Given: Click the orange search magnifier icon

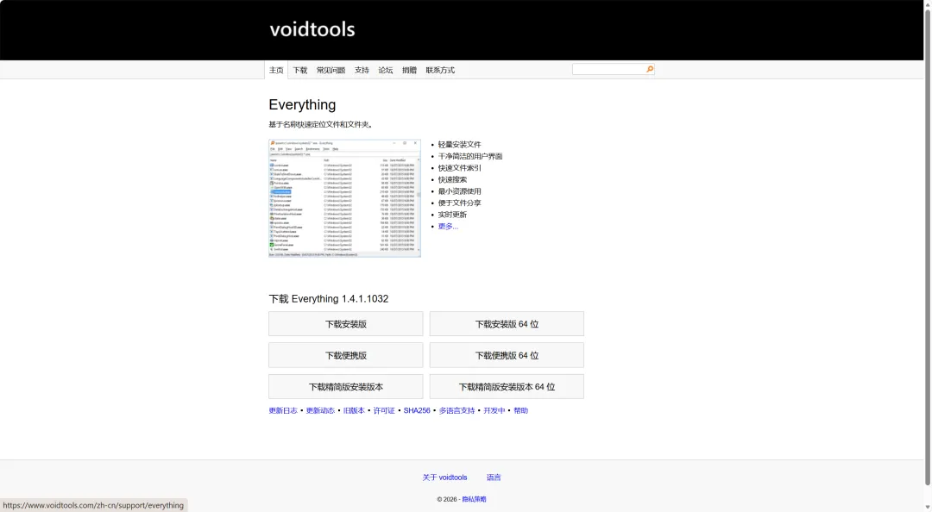Looking at the screenshot, I should tap(650, 70).
